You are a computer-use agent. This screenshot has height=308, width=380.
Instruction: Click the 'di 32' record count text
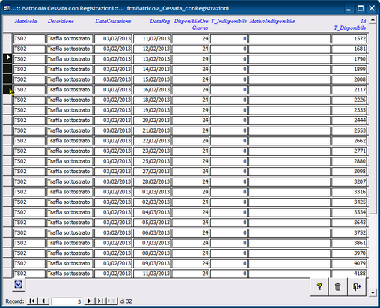tap(126, 301)
